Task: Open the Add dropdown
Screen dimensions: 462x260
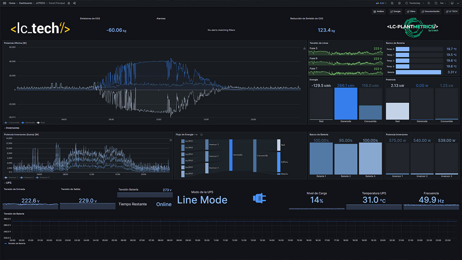Action: click(x=382, y=3)
